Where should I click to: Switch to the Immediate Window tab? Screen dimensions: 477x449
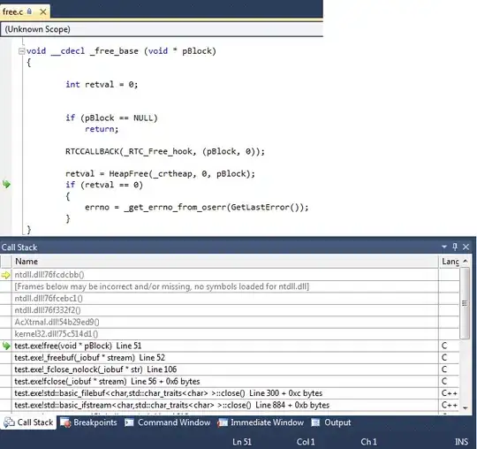point(261,422)
